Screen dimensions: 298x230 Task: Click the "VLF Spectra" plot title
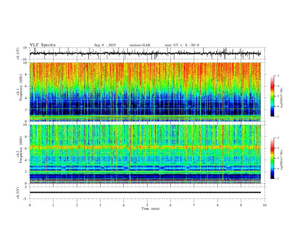pyautogui.click(x=43, y=45)
